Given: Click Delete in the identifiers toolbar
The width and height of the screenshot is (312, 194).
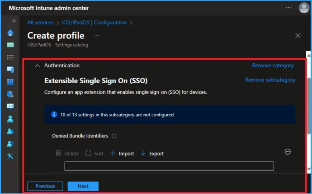Looking at the screenshot, I should coord(67,154).
